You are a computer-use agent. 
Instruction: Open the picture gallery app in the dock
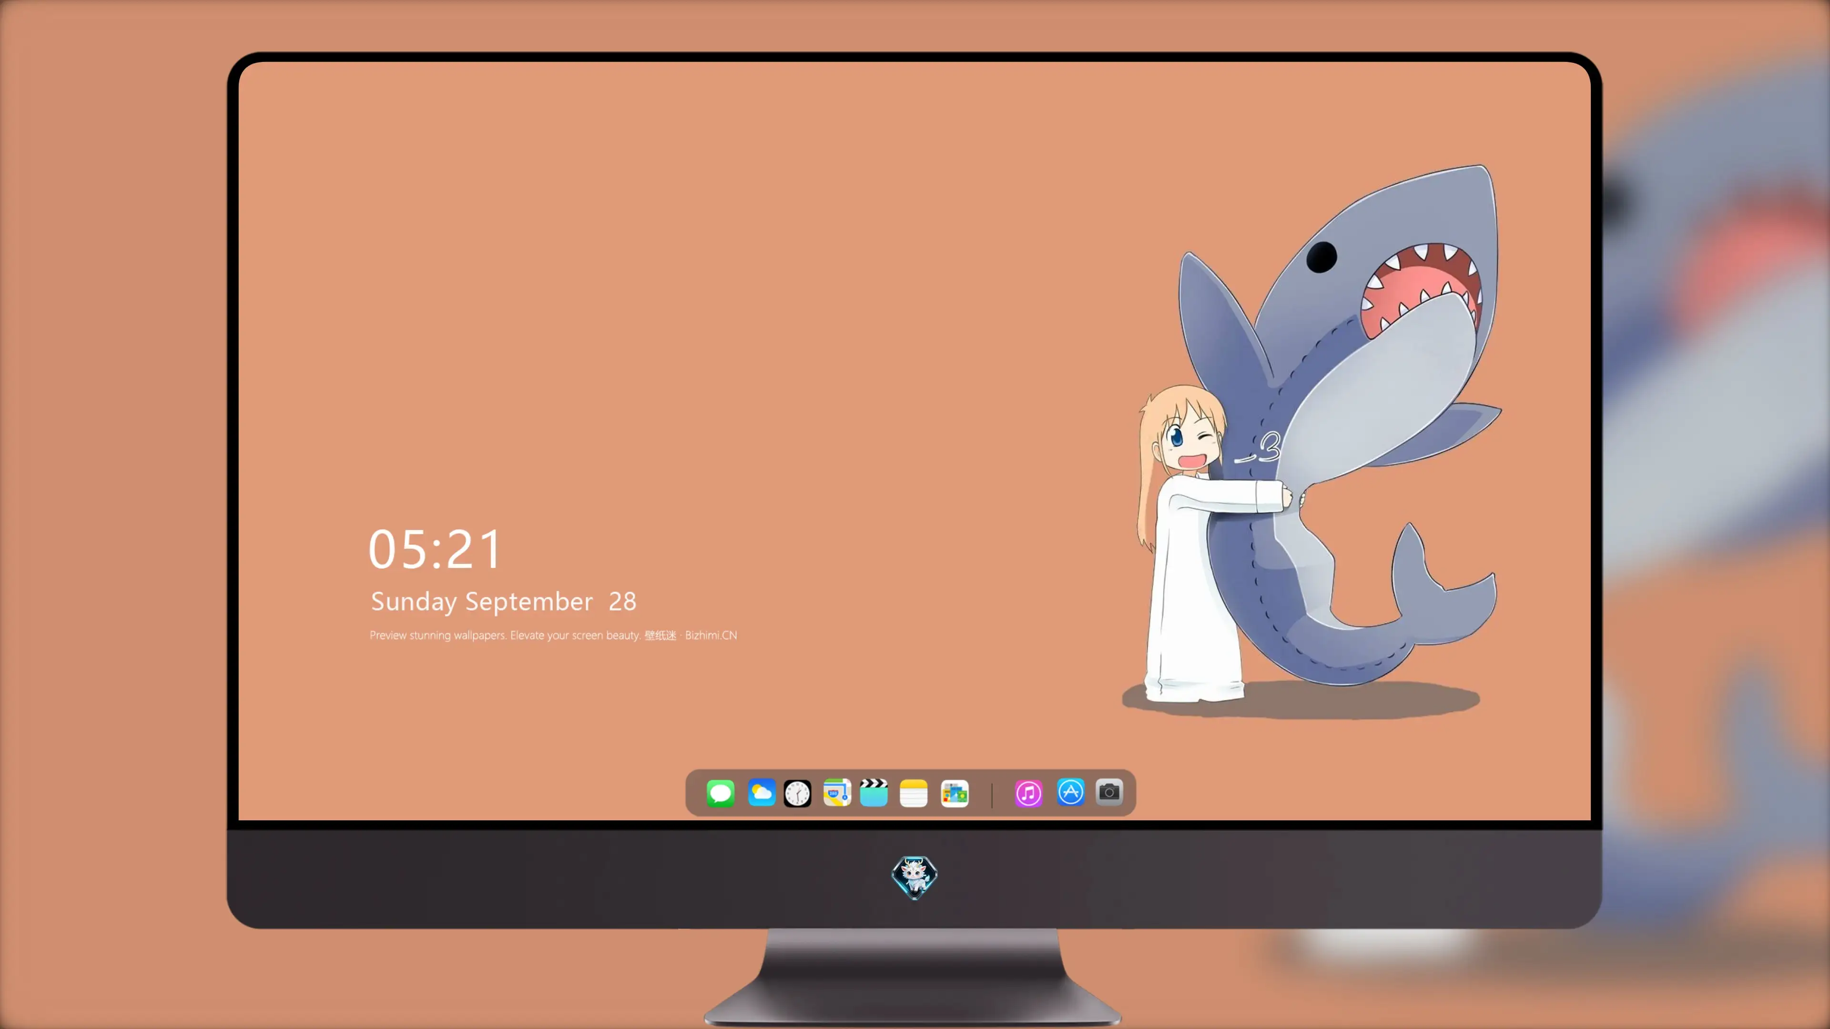pos(955,793)
